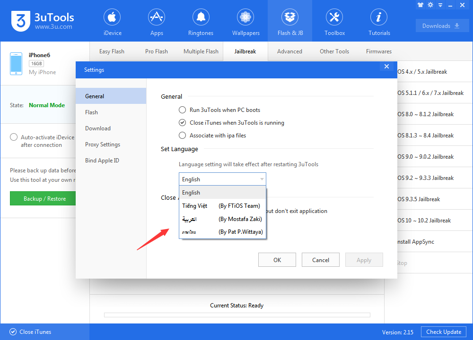Click the 16GB capacity badge
The width and height of the screenshot is (473, 340).
[x=36, y=64]
